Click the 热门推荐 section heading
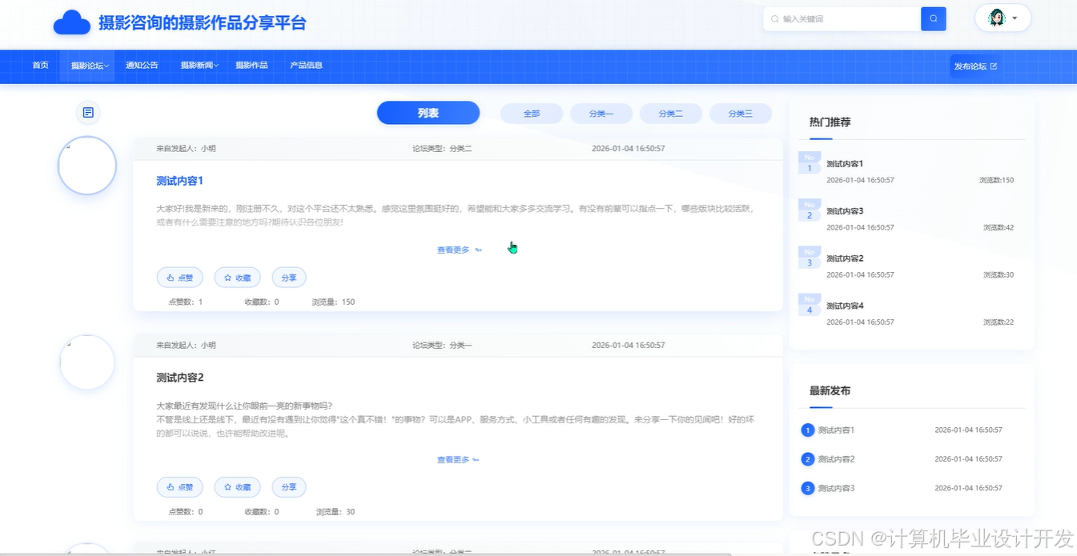 coord(830,122)
